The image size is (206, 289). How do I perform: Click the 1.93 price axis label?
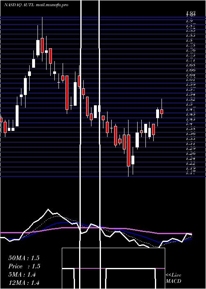point(191,13)
